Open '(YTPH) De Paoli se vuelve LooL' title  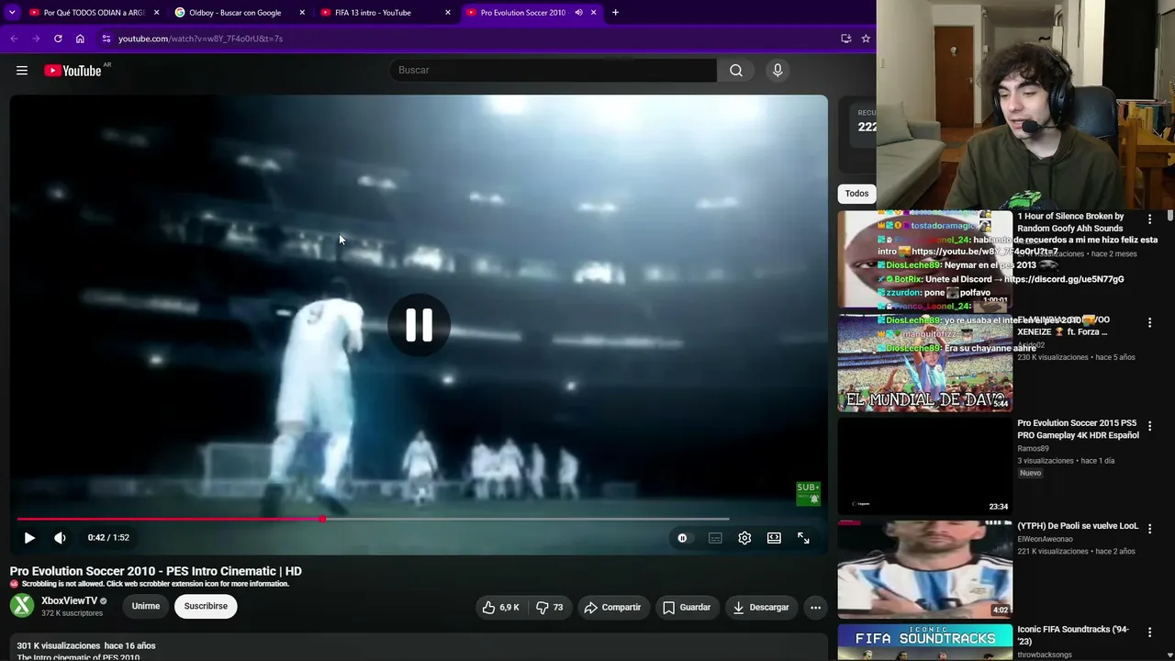coord(1078,526)
